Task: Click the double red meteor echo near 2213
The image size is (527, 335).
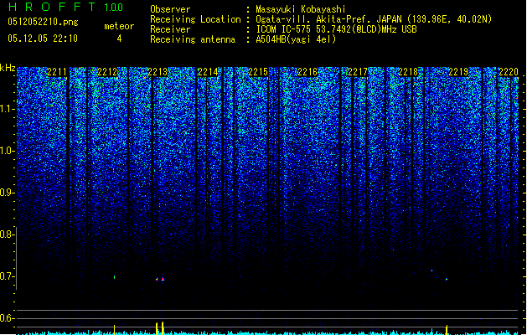Action: tap(160, 279)
